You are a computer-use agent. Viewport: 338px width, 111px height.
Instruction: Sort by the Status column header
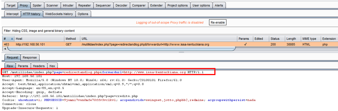coord(277,39)
